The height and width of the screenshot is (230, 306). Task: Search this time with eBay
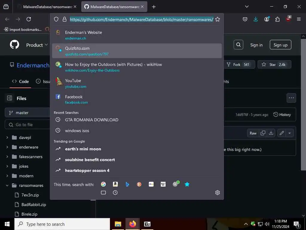click(151, 184)
